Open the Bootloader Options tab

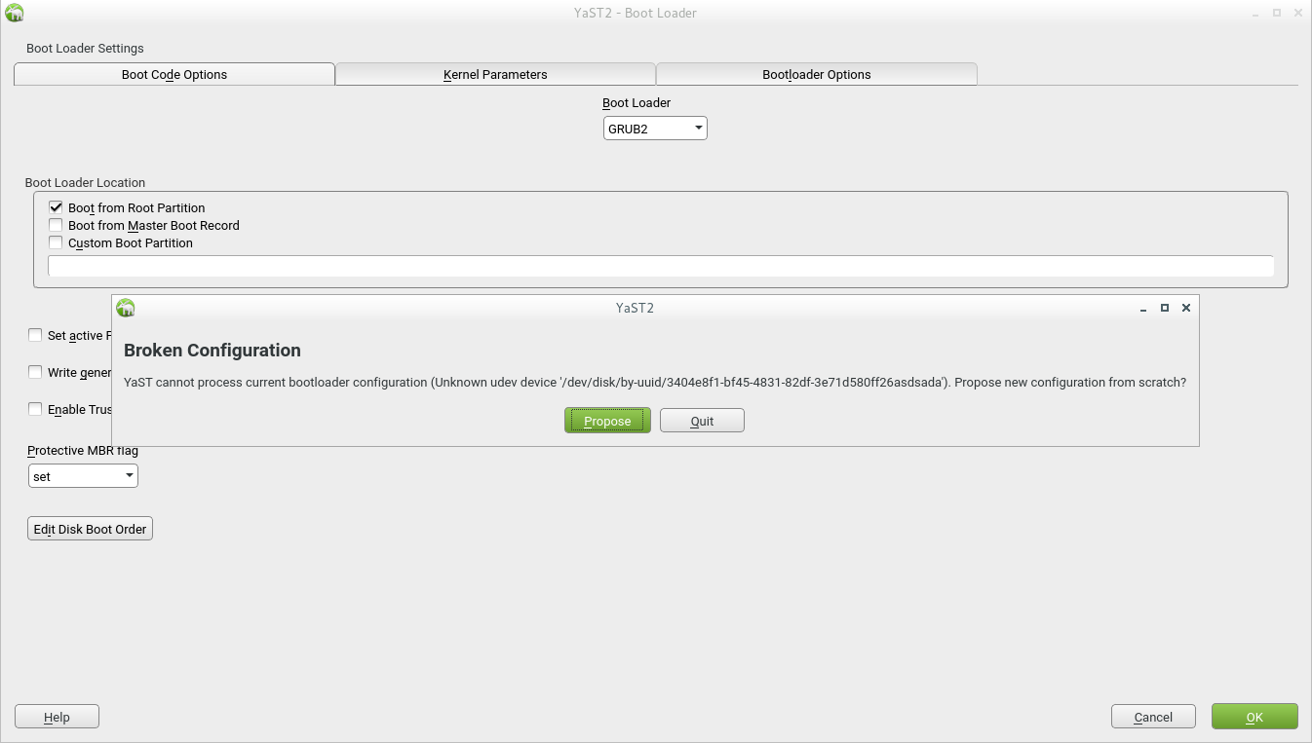click(816, 74)
